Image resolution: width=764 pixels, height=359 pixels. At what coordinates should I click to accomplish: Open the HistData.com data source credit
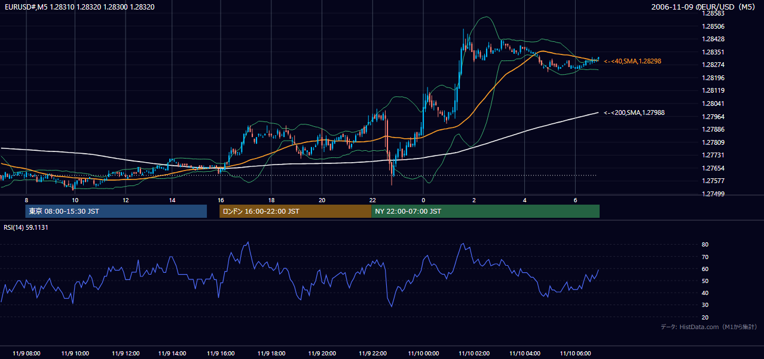point(708,327)
